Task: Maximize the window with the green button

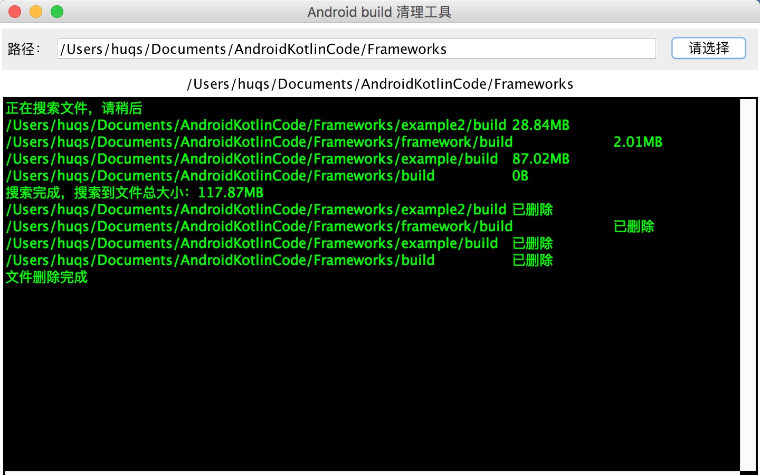Action: click(x=57, y=12)
